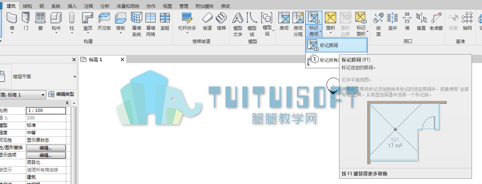Click the 标记面积 (Tag Area) icon
This screenshot has height=184, width=482.
(361, 17)
